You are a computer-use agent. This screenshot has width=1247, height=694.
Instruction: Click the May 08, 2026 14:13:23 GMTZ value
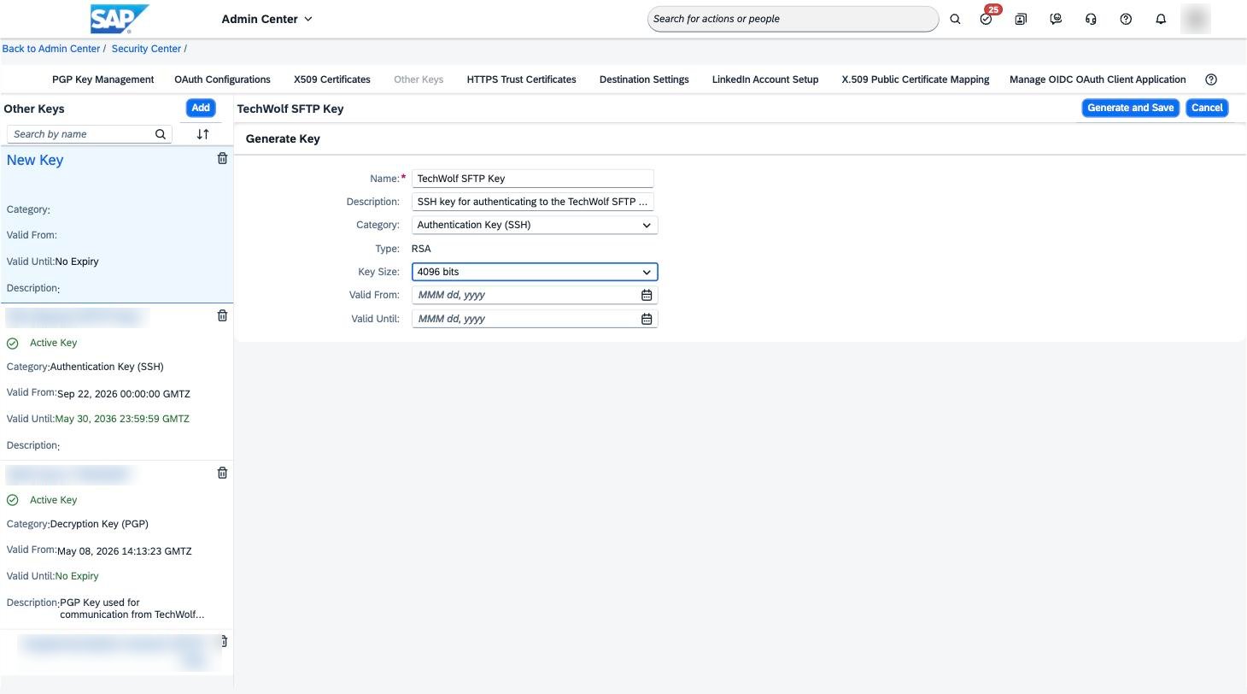tap(124, 551)
